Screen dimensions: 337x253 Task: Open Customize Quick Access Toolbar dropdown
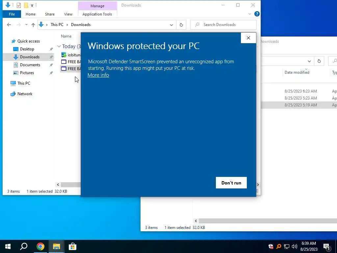[x=32, y=5]
